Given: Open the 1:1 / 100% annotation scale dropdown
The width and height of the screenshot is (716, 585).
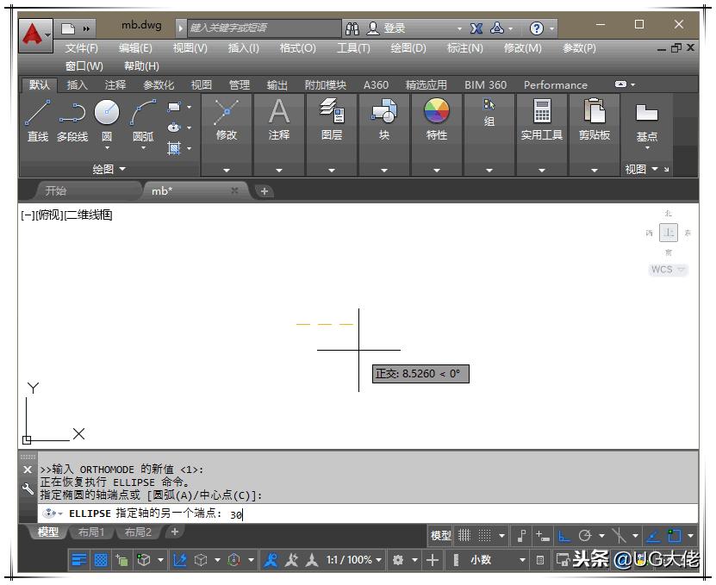Looking at the screenshot, I should (x=354, y=560).
